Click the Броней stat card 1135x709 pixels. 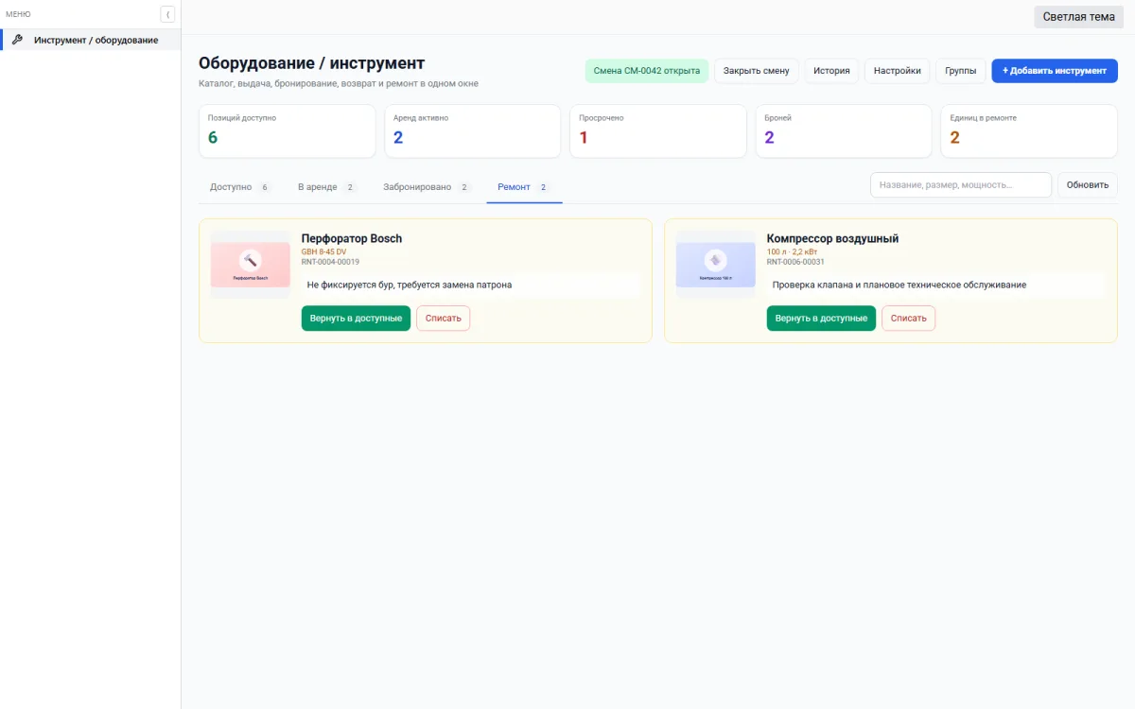844,131
